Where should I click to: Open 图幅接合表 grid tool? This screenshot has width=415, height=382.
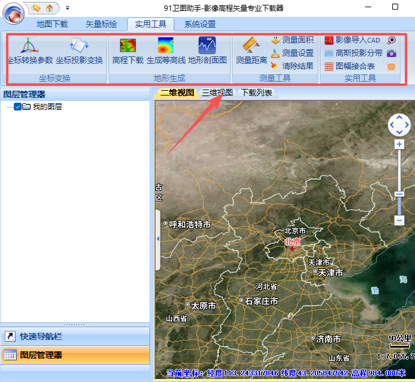point(350,66)
